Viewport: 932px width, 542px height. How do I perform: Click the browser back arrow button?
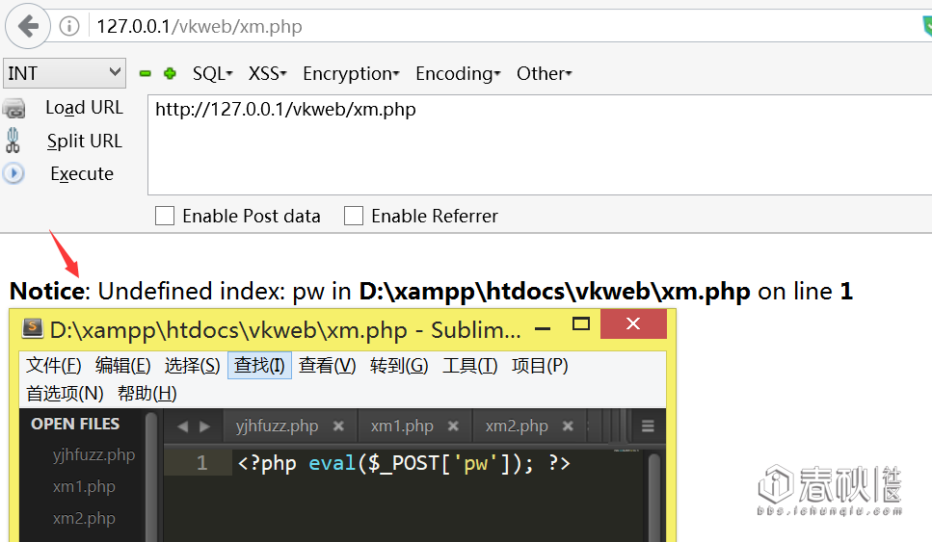click(27, 26)
